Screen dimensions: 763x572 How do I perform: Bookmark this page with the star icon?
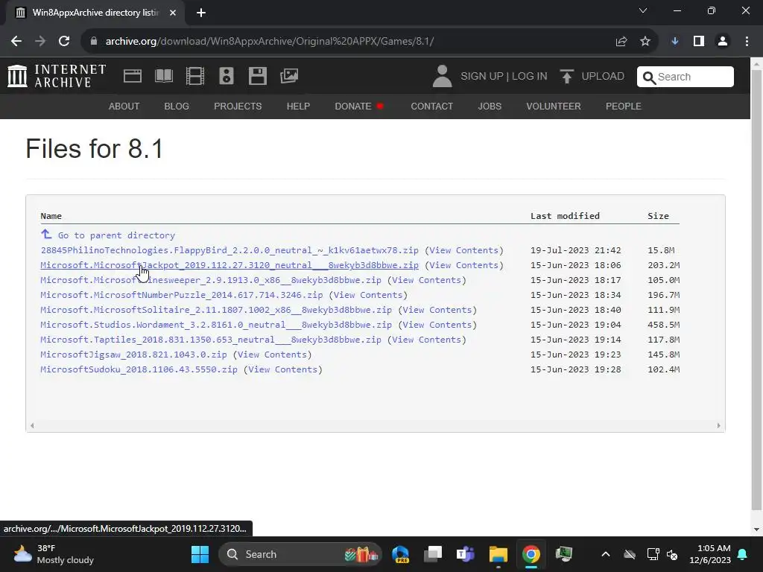(x=645, y=42)
